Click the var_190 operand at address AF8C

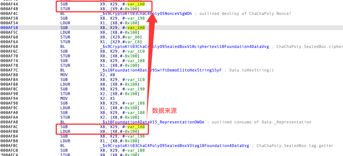pos(136,89)
